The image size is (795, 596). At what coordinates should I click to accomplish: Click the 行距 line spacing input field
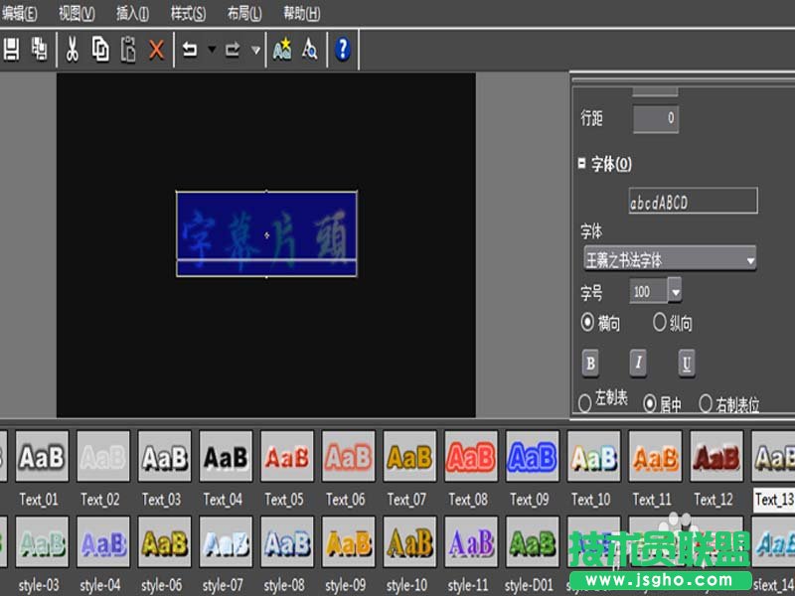click(656, 117)
